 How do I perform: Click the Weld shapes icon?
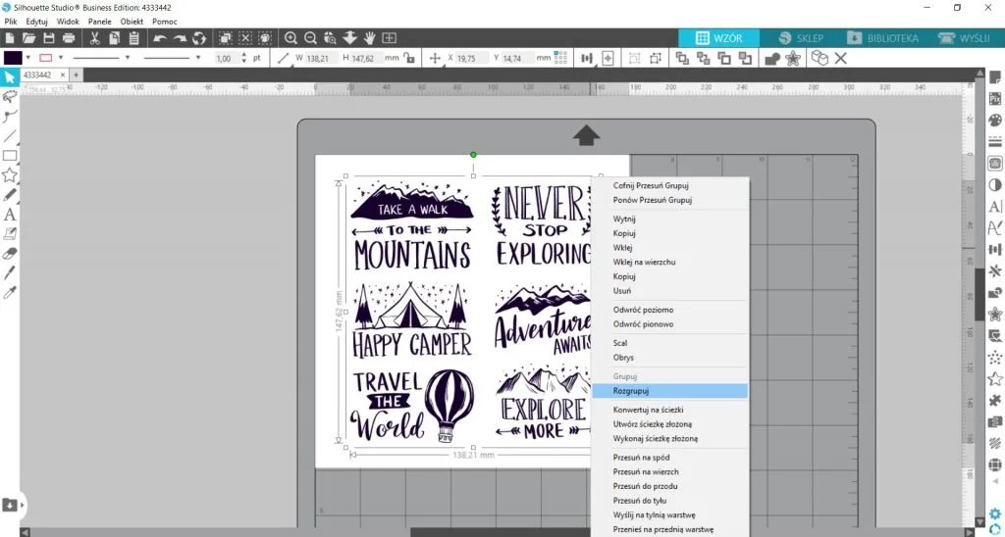(773, 58)
